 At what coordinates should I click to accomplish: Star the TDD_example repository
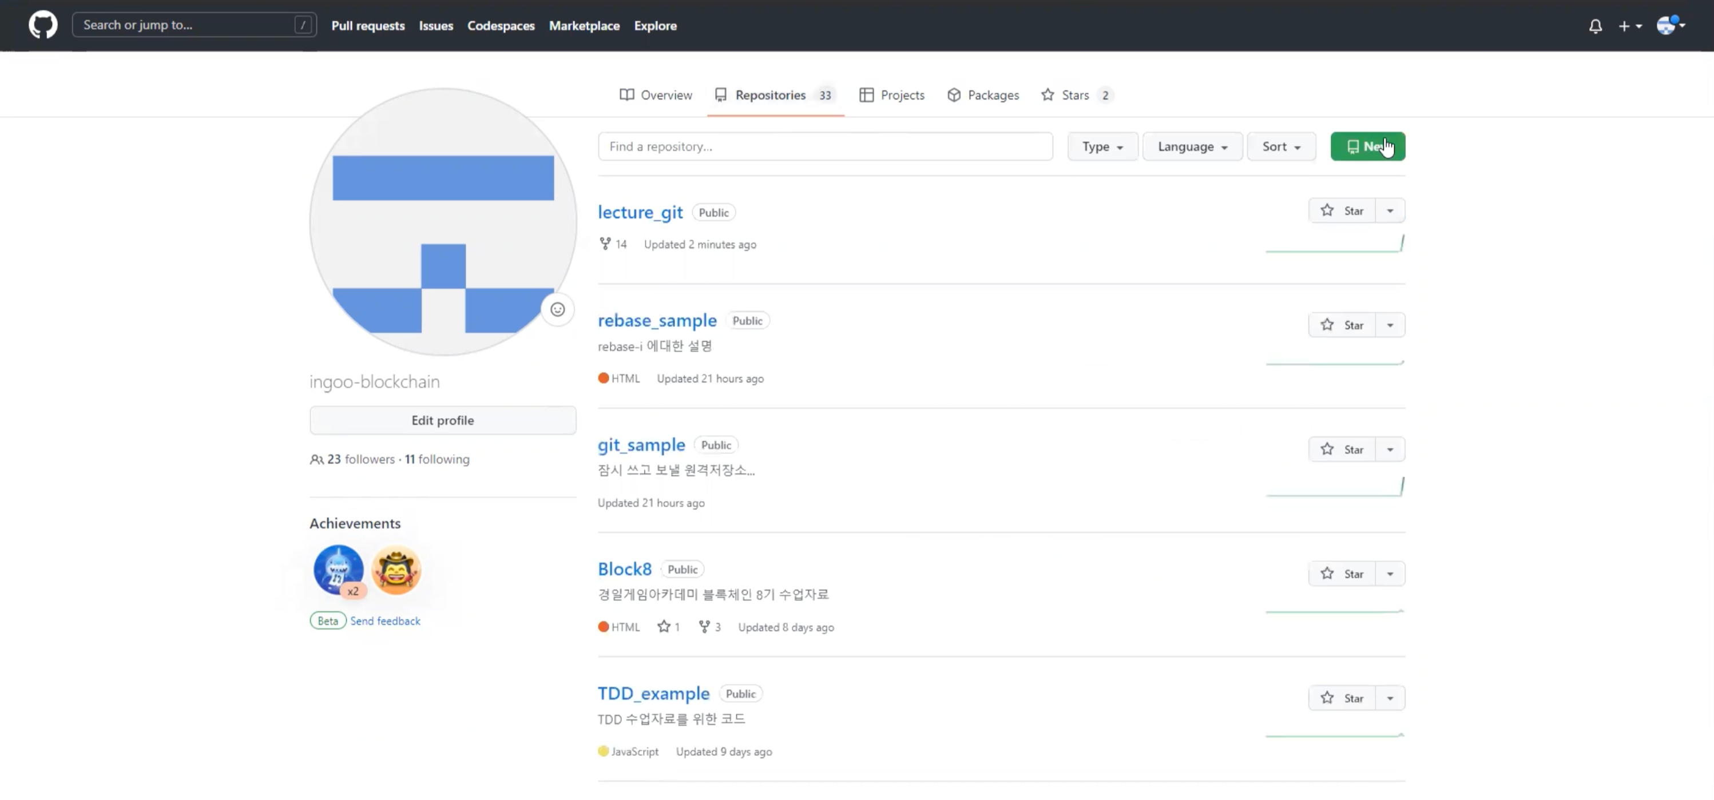1342,698
